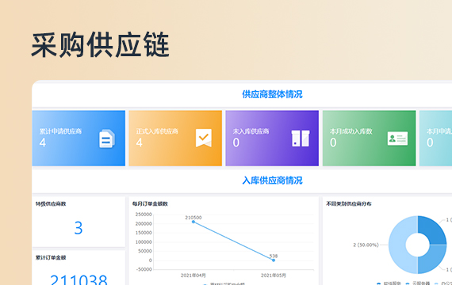Click the value 0 under 本月成功入库数
This screenshot has width=452, height=285.
coord(333,142)
